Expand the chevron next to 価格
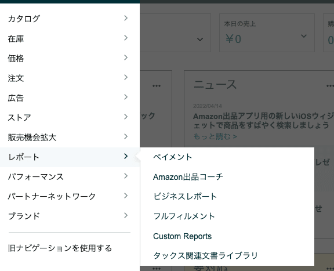Viewport: 334px width, 271px height. click(126, 57)
